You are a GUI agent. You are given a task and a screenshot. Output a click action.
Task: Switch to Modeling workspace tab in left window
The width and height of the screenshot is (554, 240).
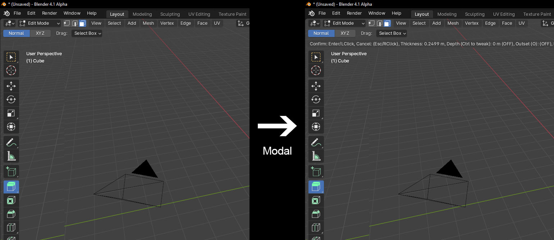(142, 14)
